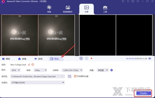Image resolution: width=155 pixels, height=98 pixels.
Task: Edit the file name with pencil icon
Action: (29, 65)
